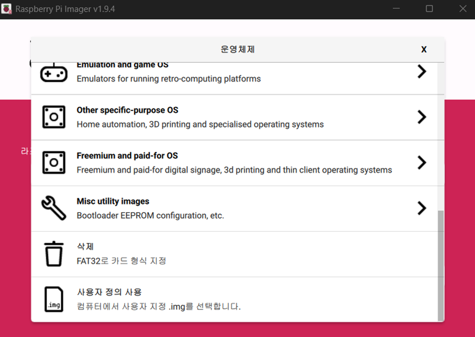This screenshot has width=475, height=337.
Task: Expand the Emulation and game OS chevron
Action: pyautogui.click(x=422, y=71)
